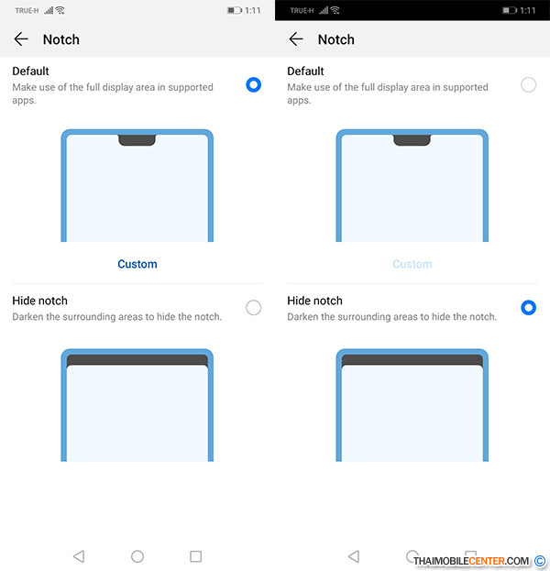This screenshot has height=571, width=550.
Task: Tap the Default heading in left screen
Action: click(x=30, y=71)
